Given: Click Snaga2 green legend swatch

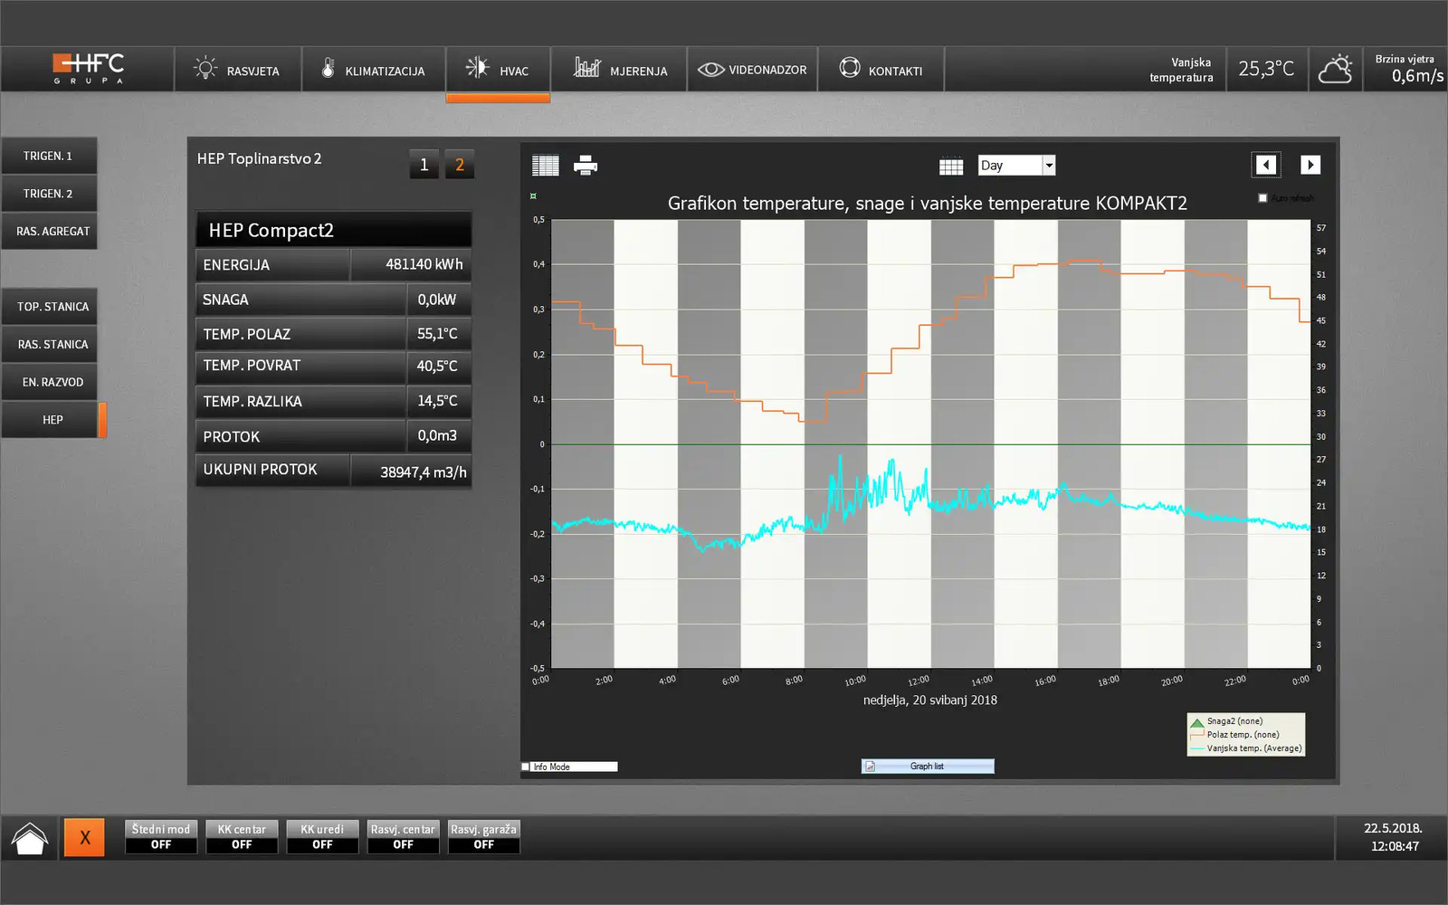Looking at the screenshot, I should (1196, 722).
